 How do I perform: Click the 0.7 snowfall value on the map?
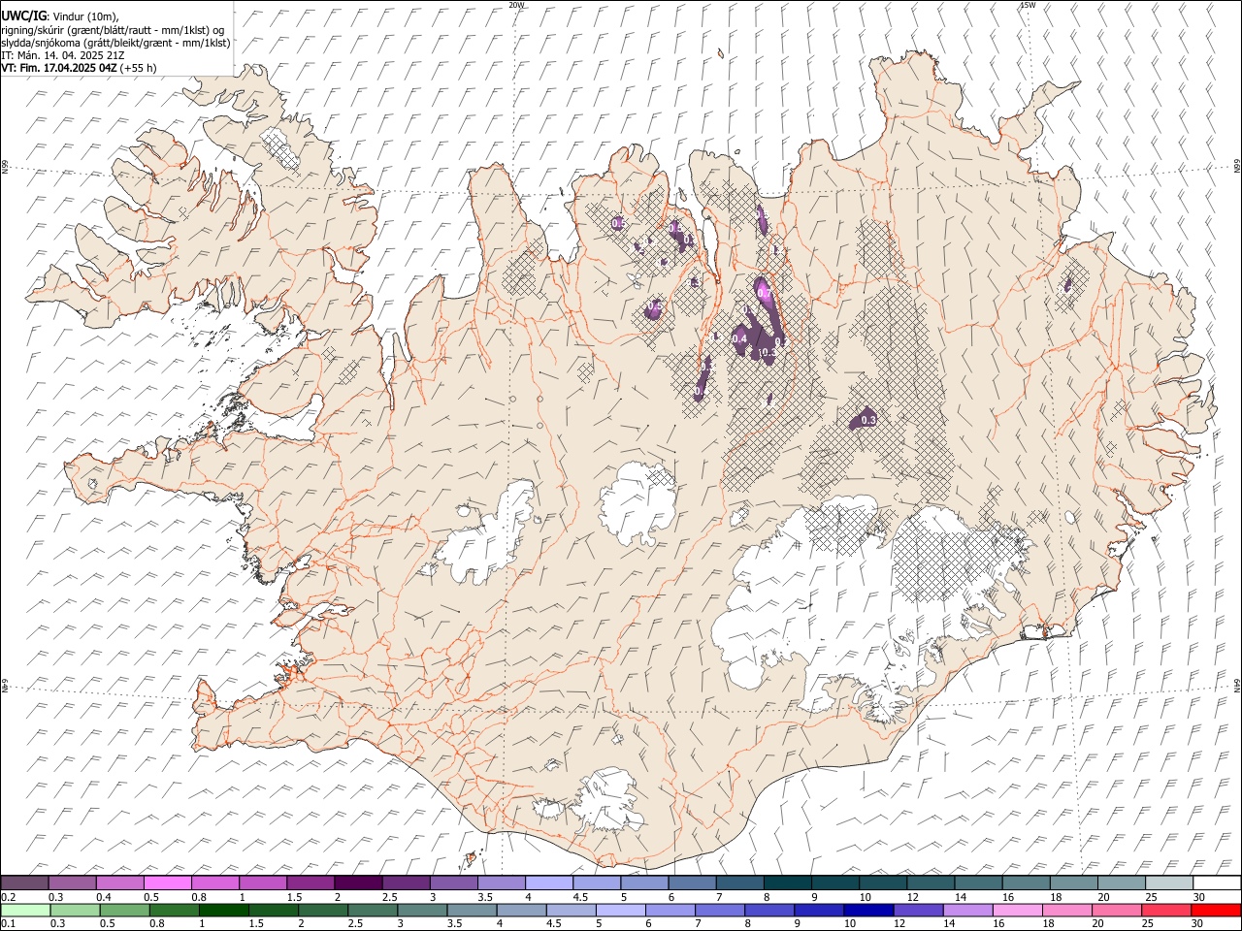pos(764,291)
